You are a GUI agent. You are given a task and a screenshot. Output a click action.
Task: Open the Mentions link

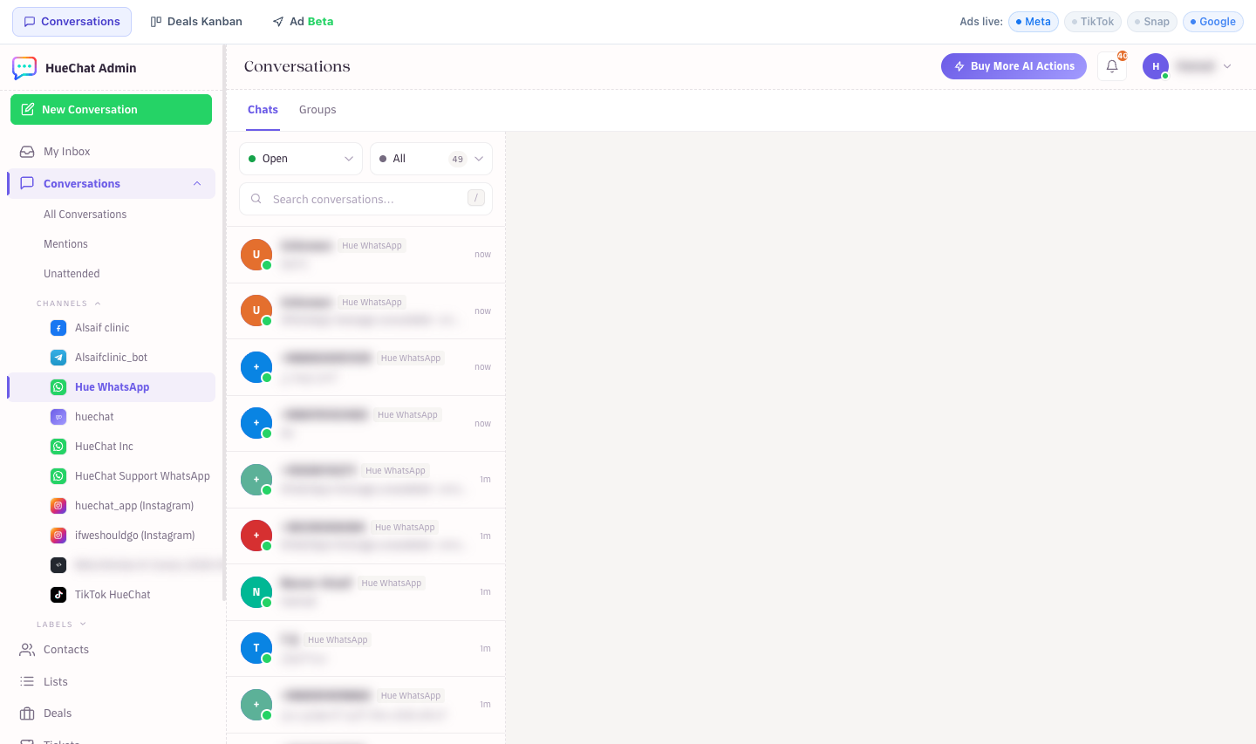65,244
